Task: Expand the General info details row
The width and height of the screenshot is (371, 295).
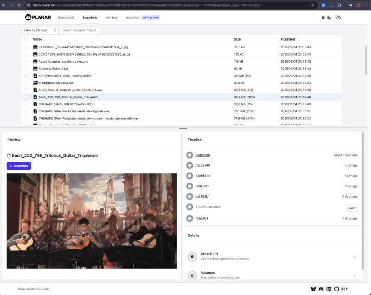Action: (x=272, y=257)
